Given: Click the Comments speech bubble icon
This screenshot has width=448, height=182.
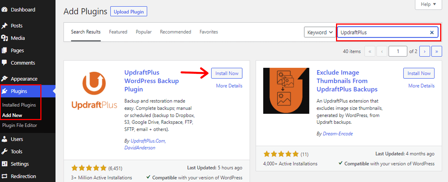Looking at the screenshot, I should tap(4, 63).
